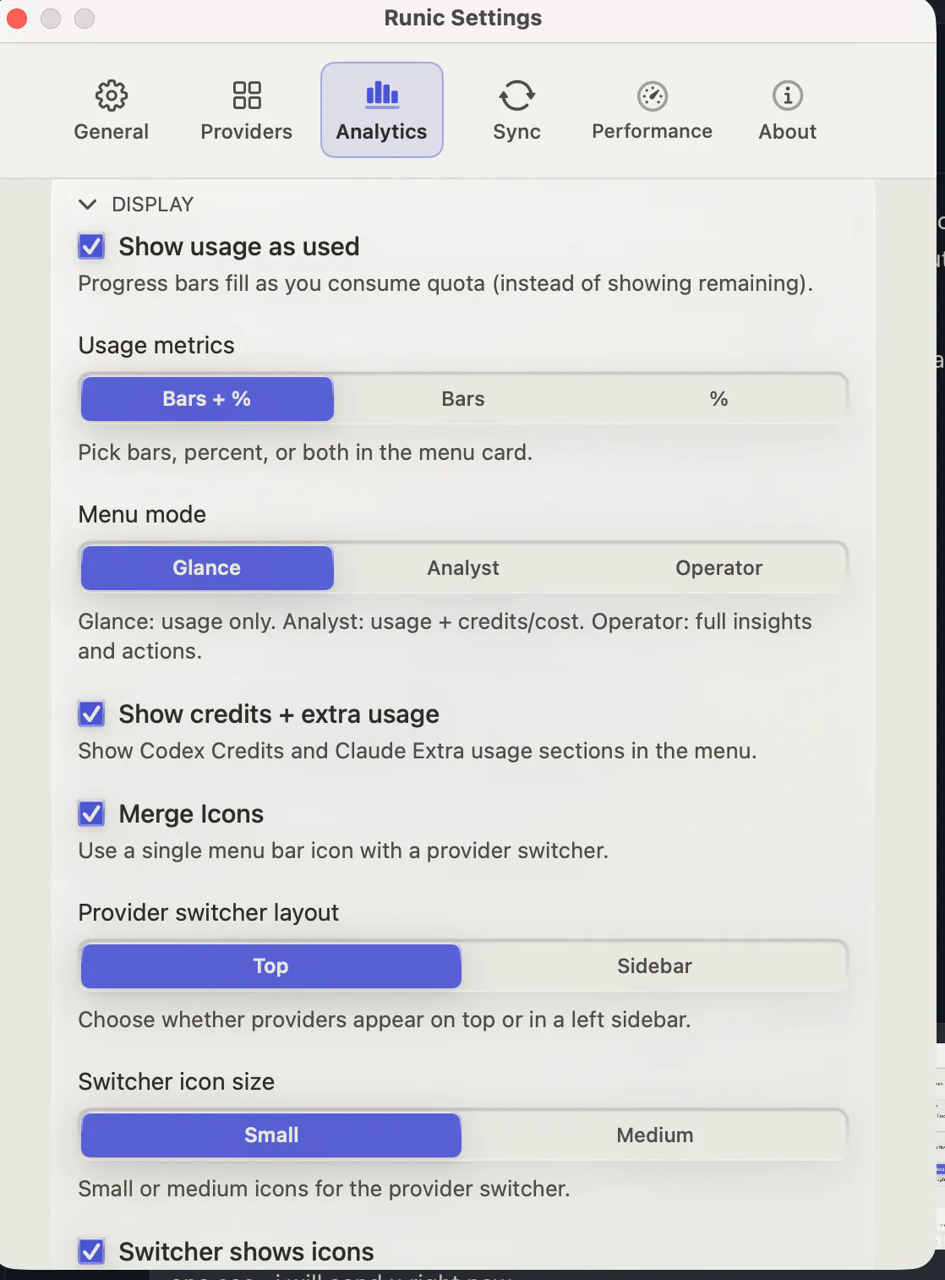Select Bars + % usage metrics
Screen dimensions: 945x1280
(x=207, y=399)
